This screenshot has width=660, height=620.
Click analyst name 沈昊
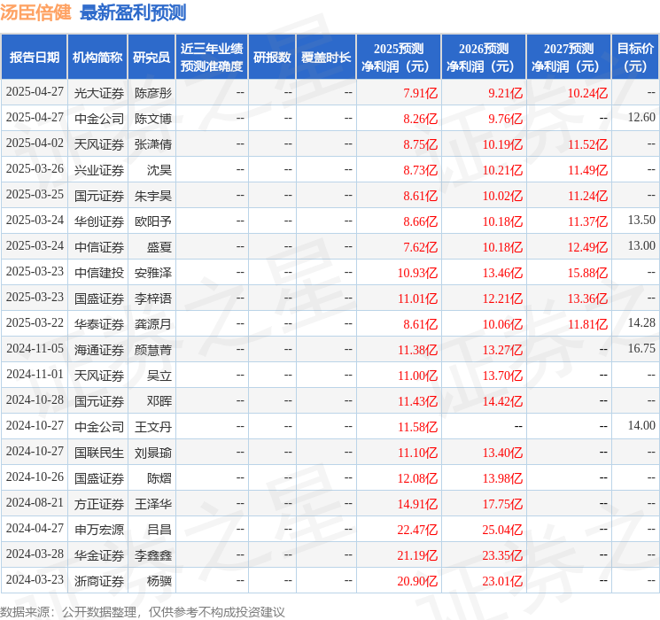click(159, 170)
